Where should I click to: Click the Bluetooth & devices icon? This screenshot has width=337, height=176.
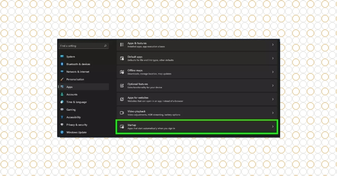coord(62,64)
